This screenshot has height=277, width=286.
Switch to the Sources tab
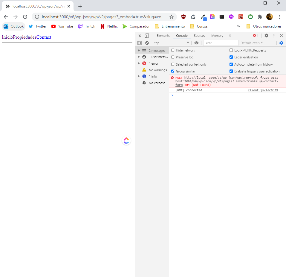tap(199, 36)
